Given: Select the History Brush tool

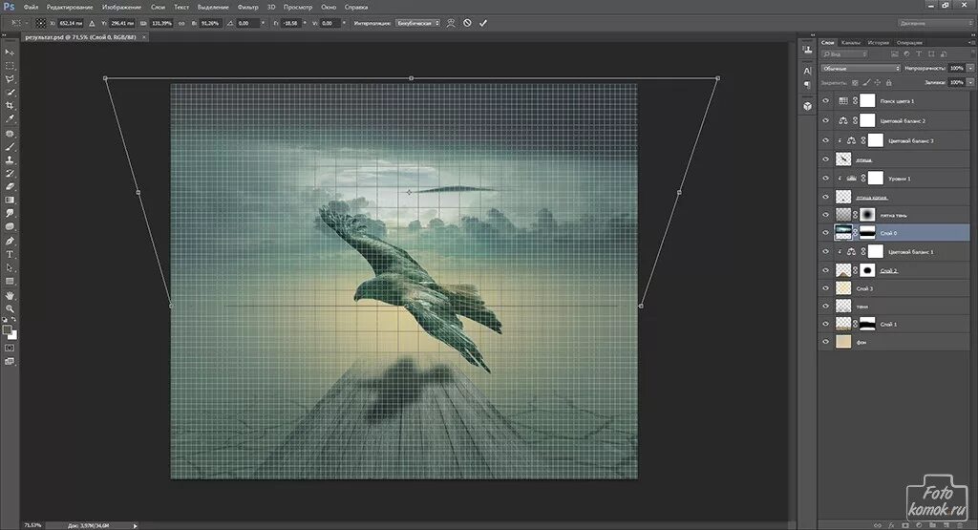Looking at the screenshot, I should 10,174.
